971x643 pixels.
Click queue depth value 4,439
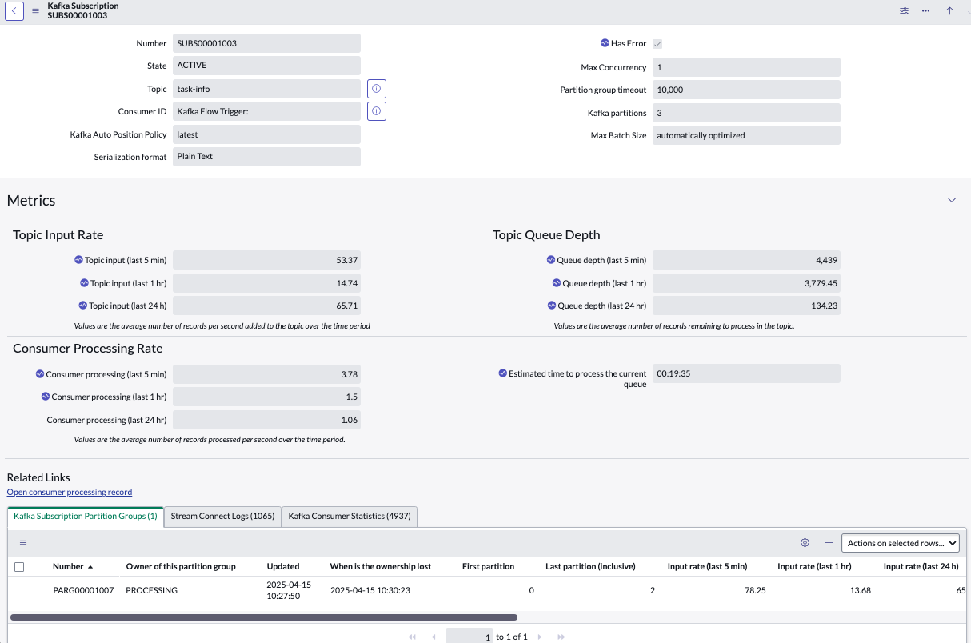pos(746,260)
